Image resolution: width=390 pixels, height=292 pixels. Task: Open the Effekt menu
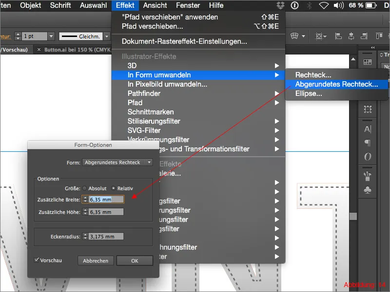[125, 5]
